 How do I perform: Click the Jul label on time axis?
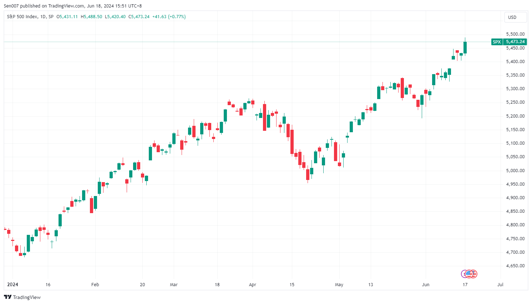pyautogui.click(x=500, y=285)
